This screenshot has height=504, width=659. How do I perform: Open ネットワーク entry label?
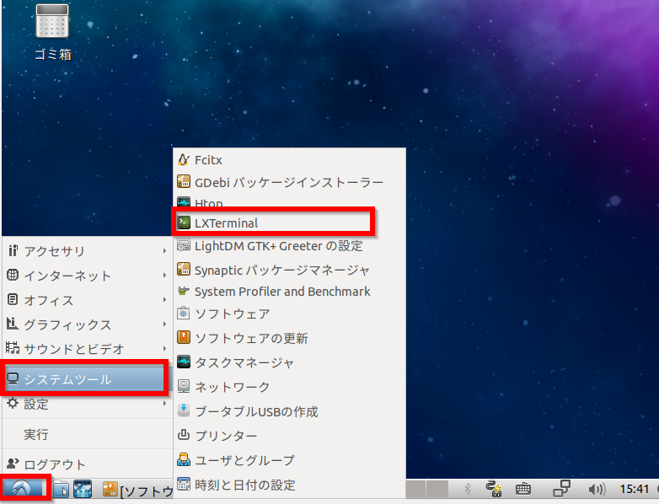[232, 387]
